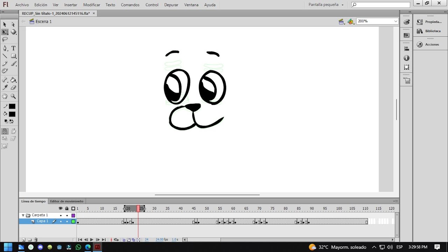The image size is (448, 252).
Task: Click Escena 1 breadcrumb
Action: point(44,22)
